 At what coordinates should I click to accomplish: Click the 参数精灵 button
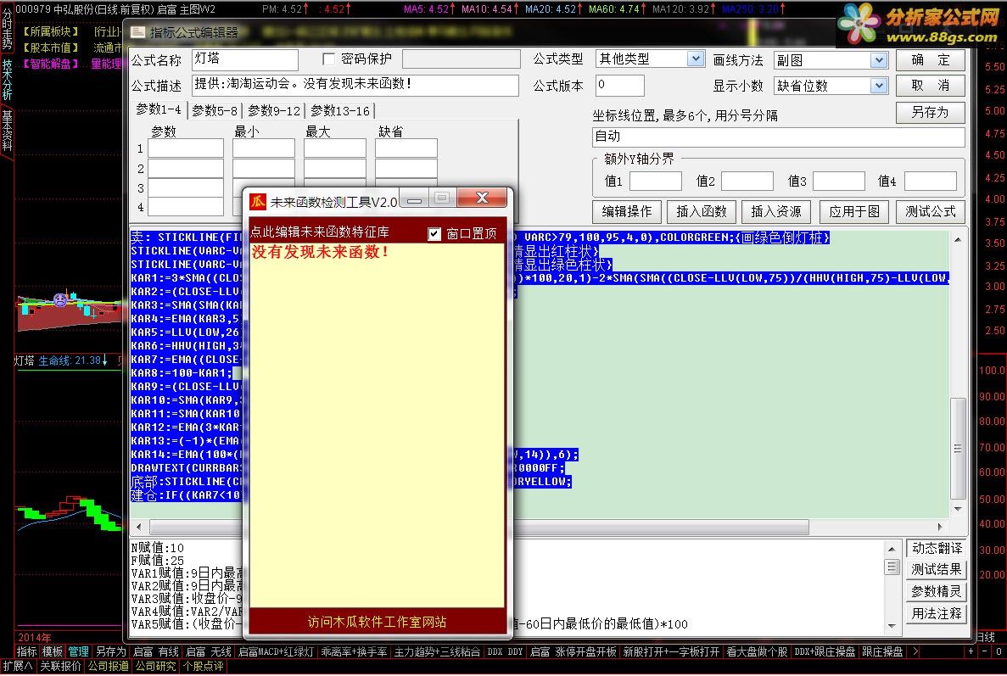click(x=937, y=591)
